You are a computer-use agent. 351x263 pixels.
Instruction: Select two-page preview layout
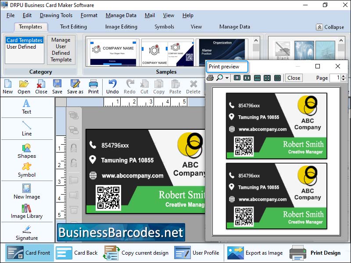click(247, 78)
